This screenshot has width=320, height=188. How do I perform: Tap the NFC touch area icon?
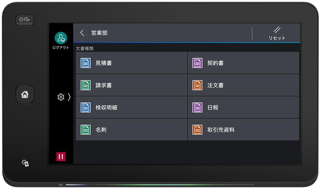pyautogui.click(x=25, y=163)
